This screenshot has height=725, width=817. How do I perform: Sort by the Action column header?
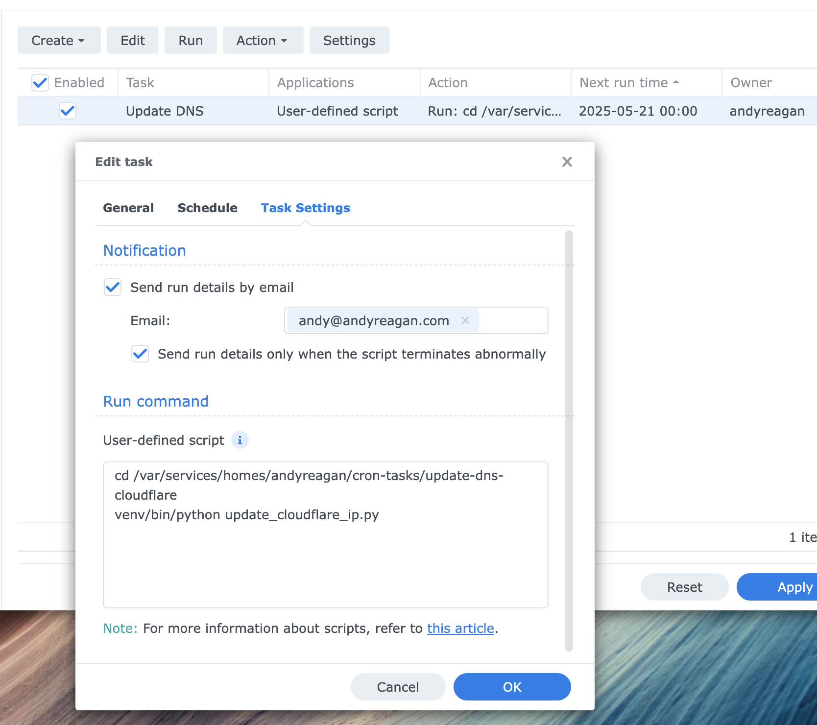tap(495, 83)
